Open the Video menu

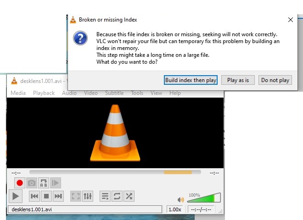pyautogui.click(x=90, y=93)
